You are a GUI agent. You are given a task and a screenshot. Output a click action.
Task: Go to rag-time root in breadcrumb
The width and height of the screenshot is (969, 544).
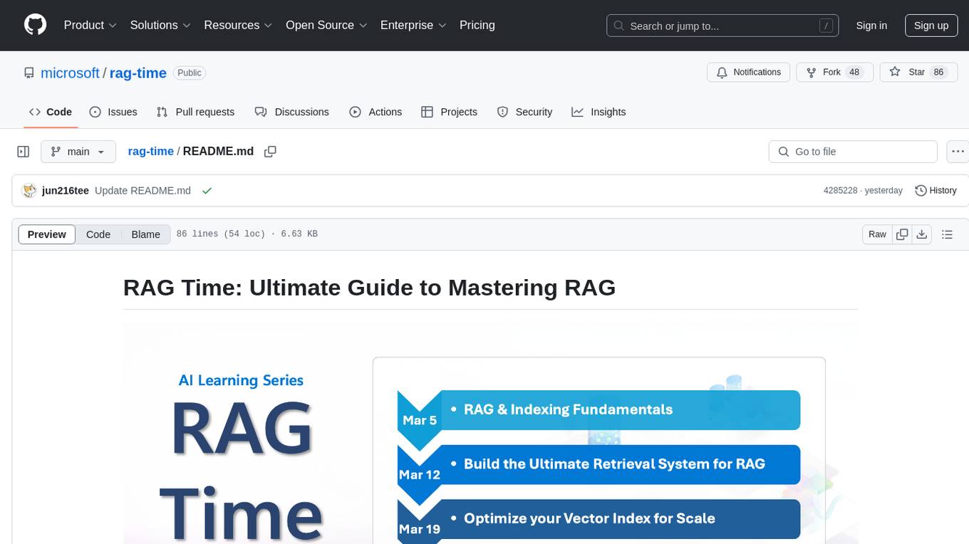click(x=150, y=151)
